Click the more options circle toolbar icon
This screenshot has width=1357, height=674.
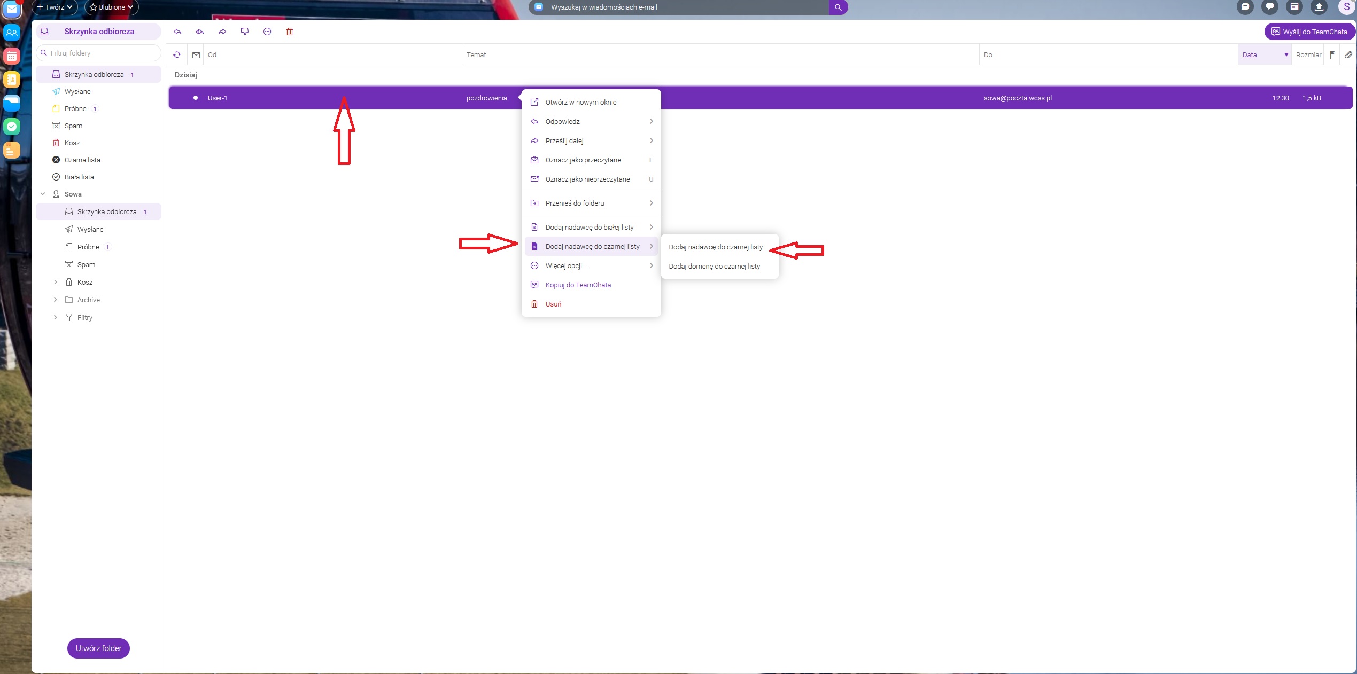pos(267,32)
